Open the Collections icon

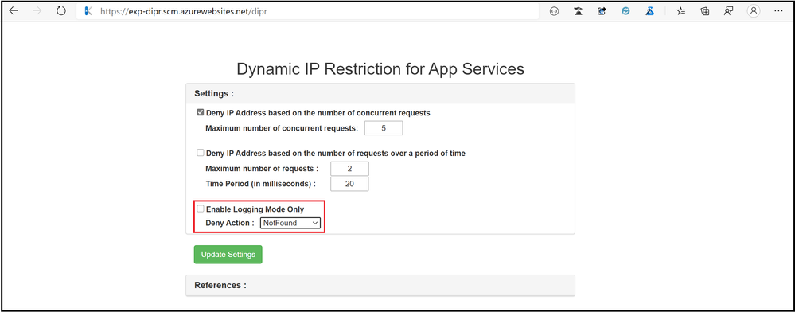point(705,11)
